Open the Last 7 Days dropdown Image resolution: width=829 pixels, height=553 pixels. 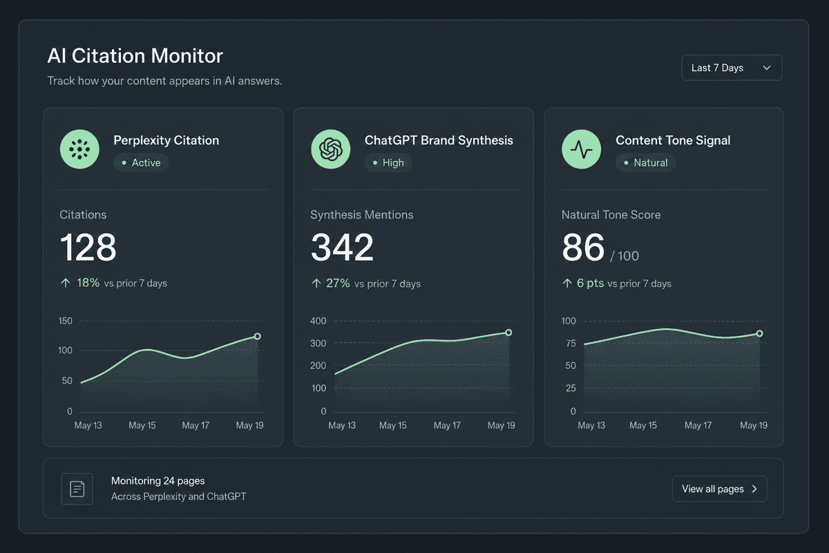(x=732, y=68)
